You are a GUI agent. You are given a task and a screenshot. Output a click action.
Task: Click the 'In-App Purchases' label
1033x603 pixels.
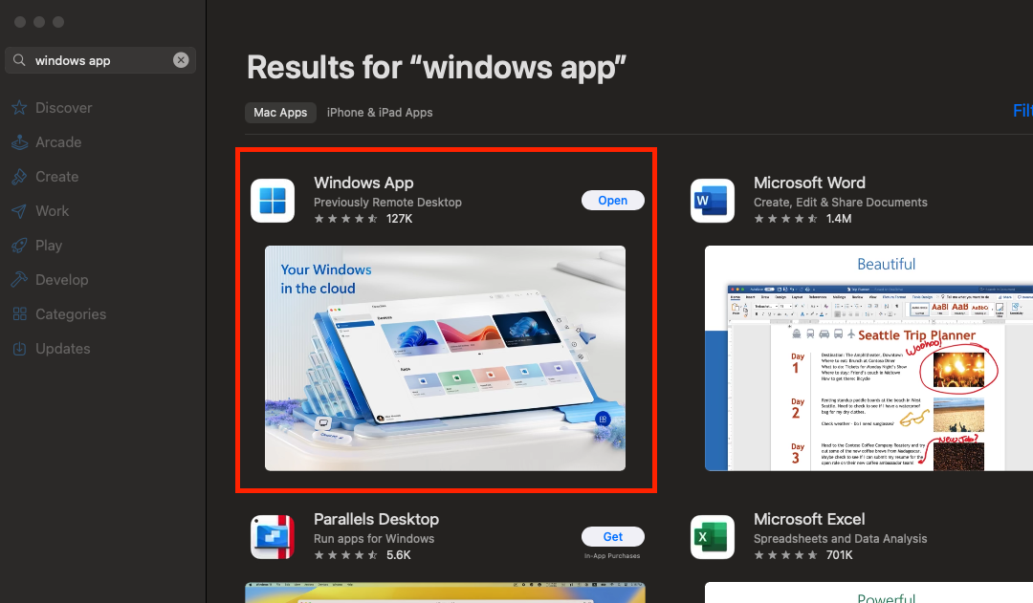click(x=612, y=555)
